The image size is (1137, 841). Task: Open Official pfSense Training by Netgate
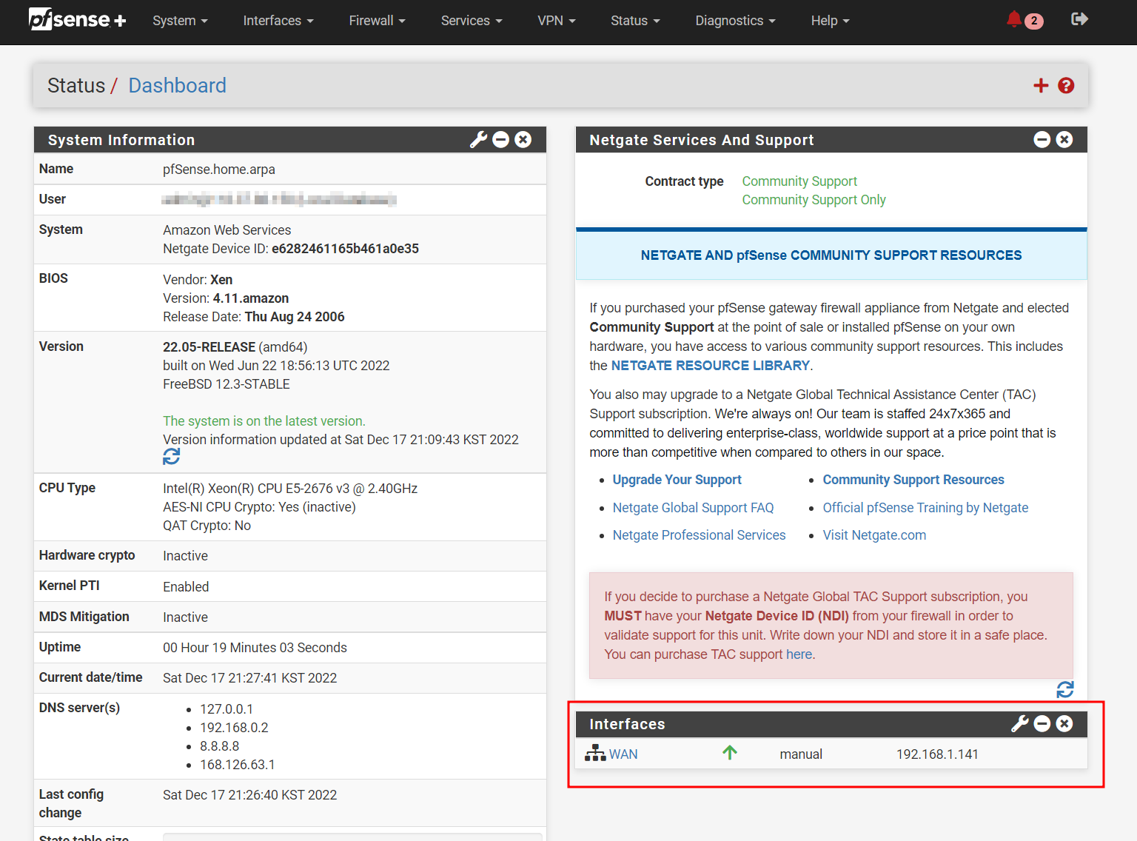pyautogui.click(x=925, y=508)
